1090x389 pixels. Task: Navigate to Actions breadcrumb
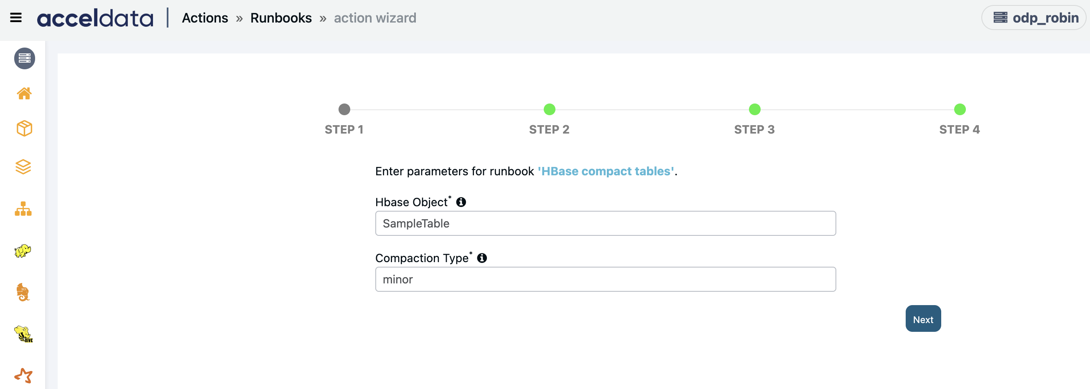[x=205, y=18]
